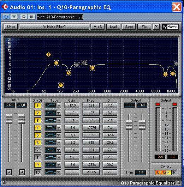The width and height of the screenshot is (184, 187).
Task: Click the Undo button
Action: [11, 27]
